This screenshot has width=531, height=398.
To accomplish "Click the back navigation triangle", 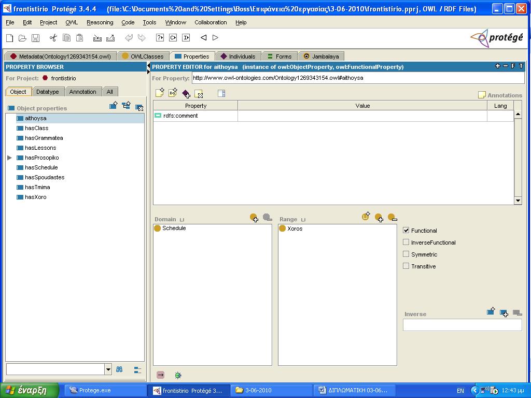I will click(203, 37).
